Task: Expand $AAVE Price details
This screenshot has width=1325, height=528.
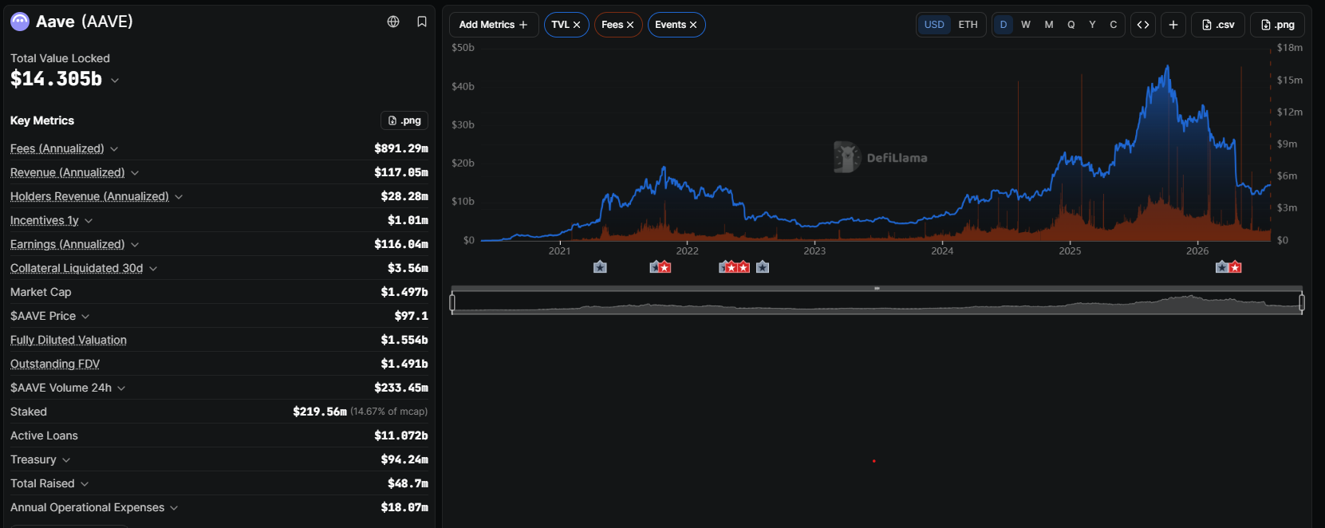Action: coord(85,317)
